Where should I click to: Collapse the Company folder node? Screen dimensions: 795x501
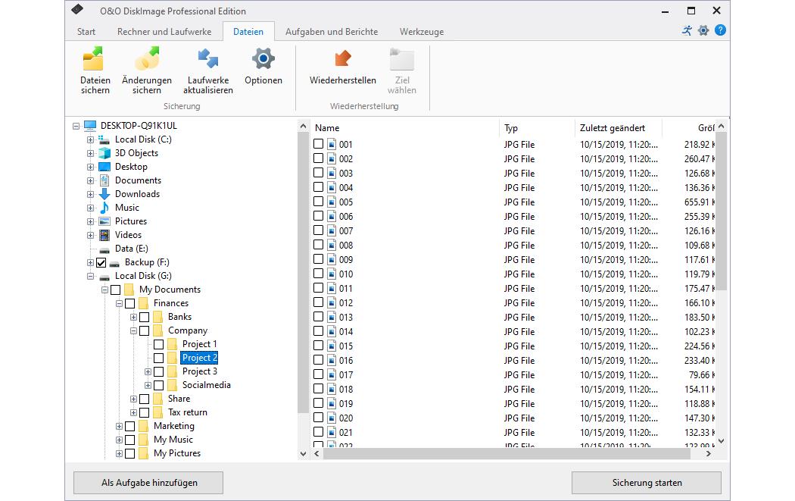point(133,331)
